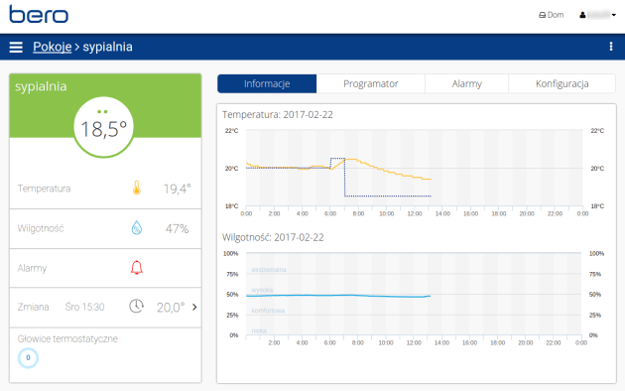This screenshot has height=391, width=625.
Task: Click the Zmiana row label
Action: point(33,307)
